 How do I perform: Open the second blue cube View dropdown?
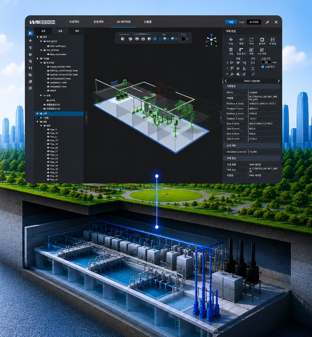174,39
